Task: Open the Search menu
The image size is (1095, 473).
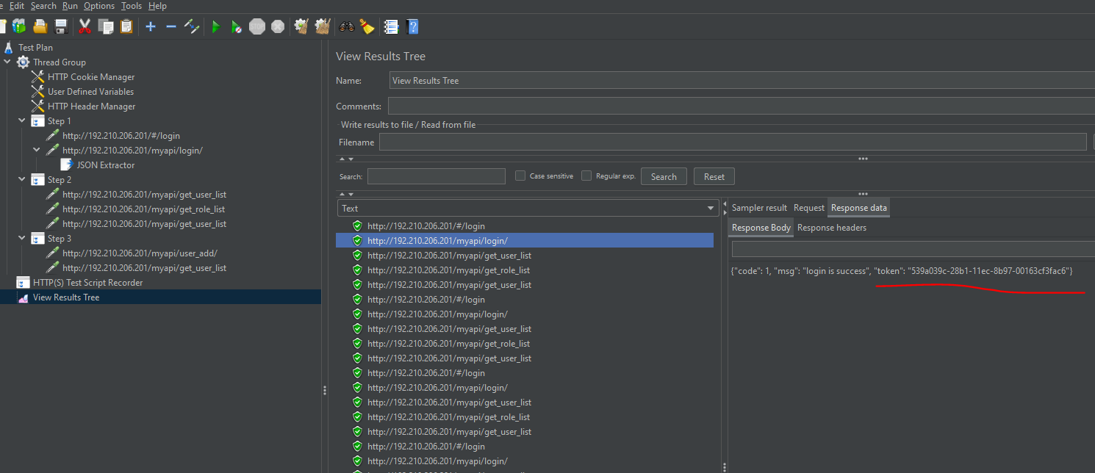Action: point(43,6)
